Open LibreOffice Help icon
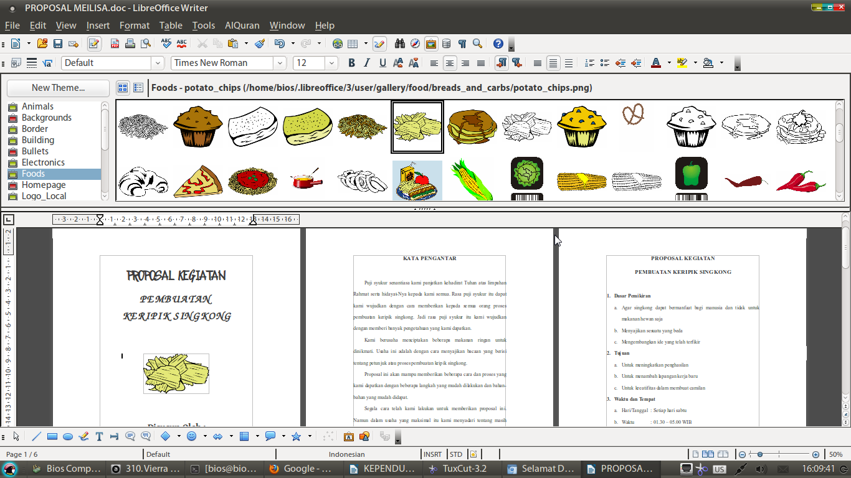 pos(498,44)
